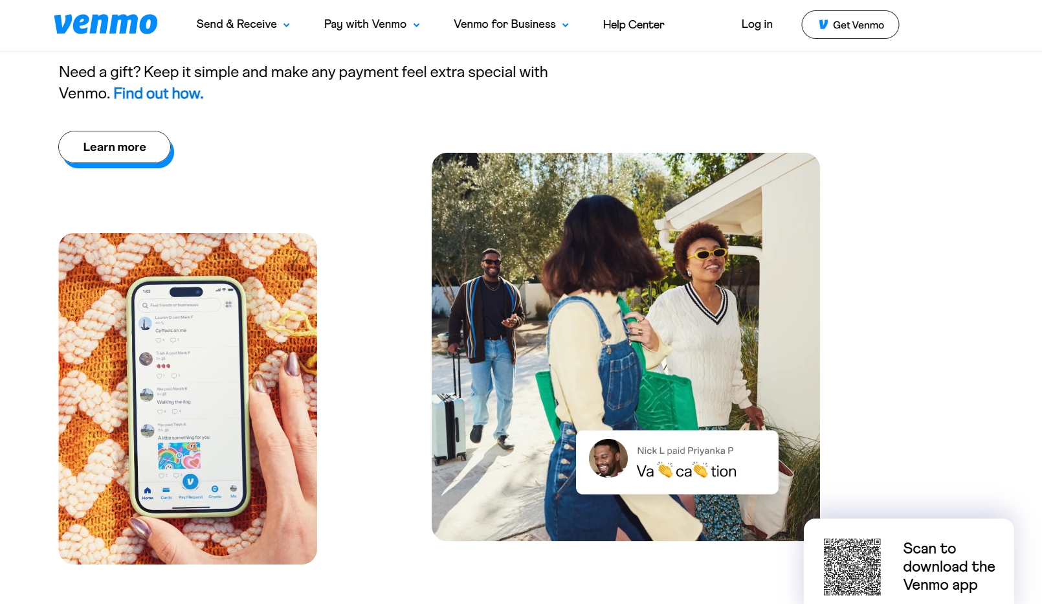Click the Log in link
Viewport: 1042px width, 604px height.
pos(757,24)
